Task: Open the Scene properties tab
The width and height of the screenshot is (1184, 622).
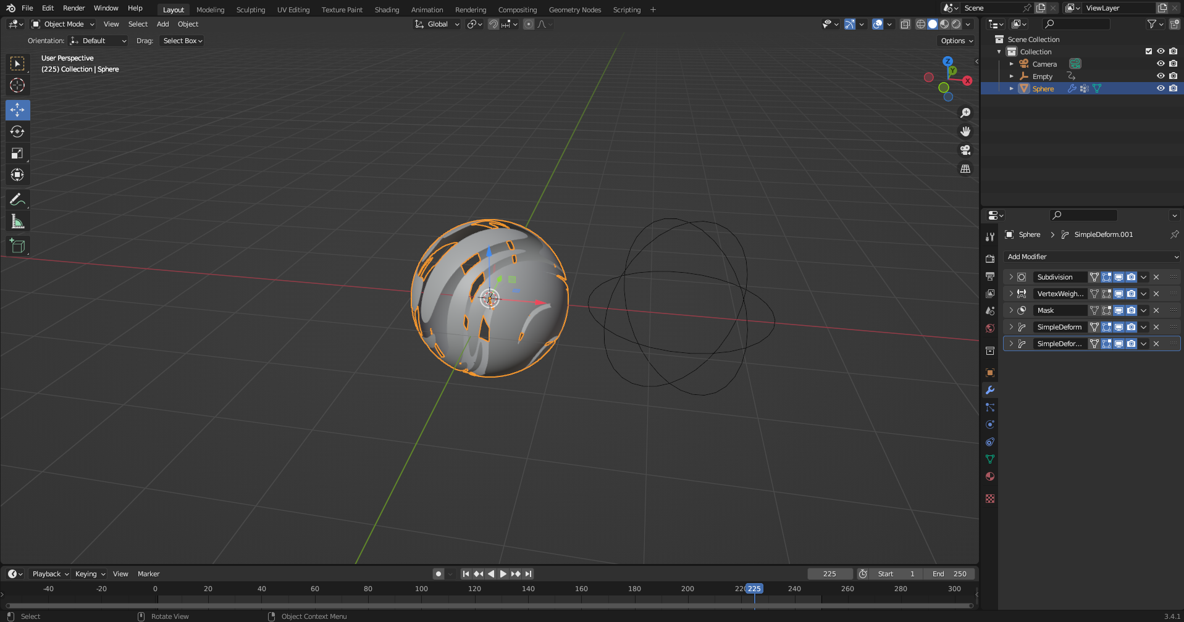Action: pos(990,311)
